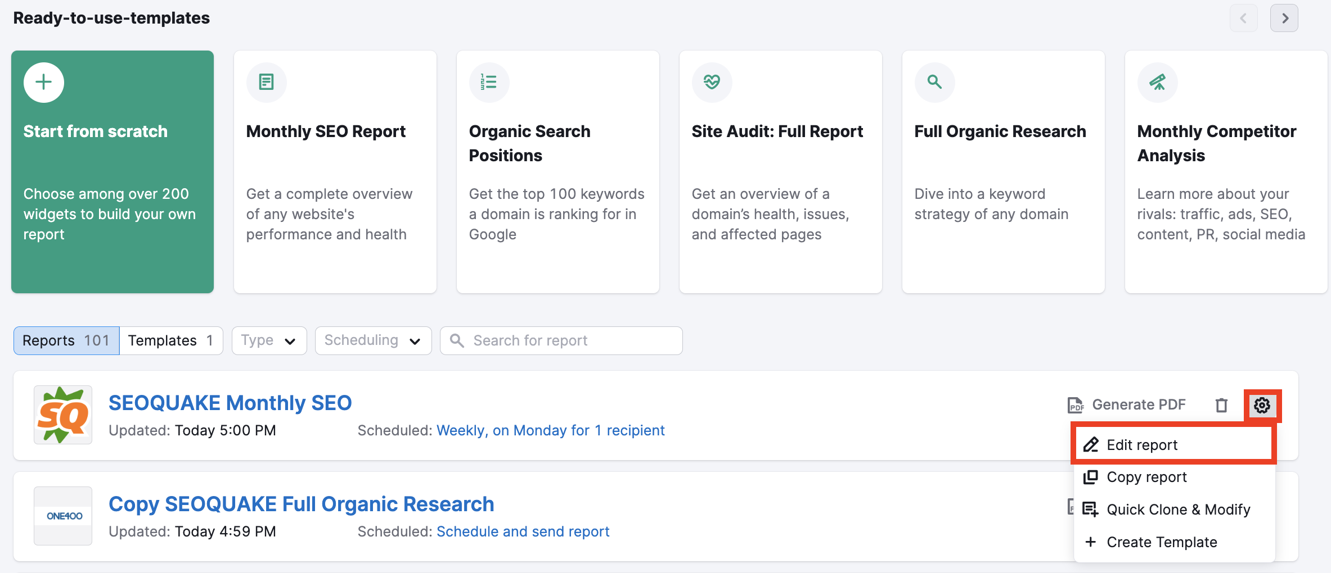
Task: Select Edit report from the menu
Action: pos(1174,445)
